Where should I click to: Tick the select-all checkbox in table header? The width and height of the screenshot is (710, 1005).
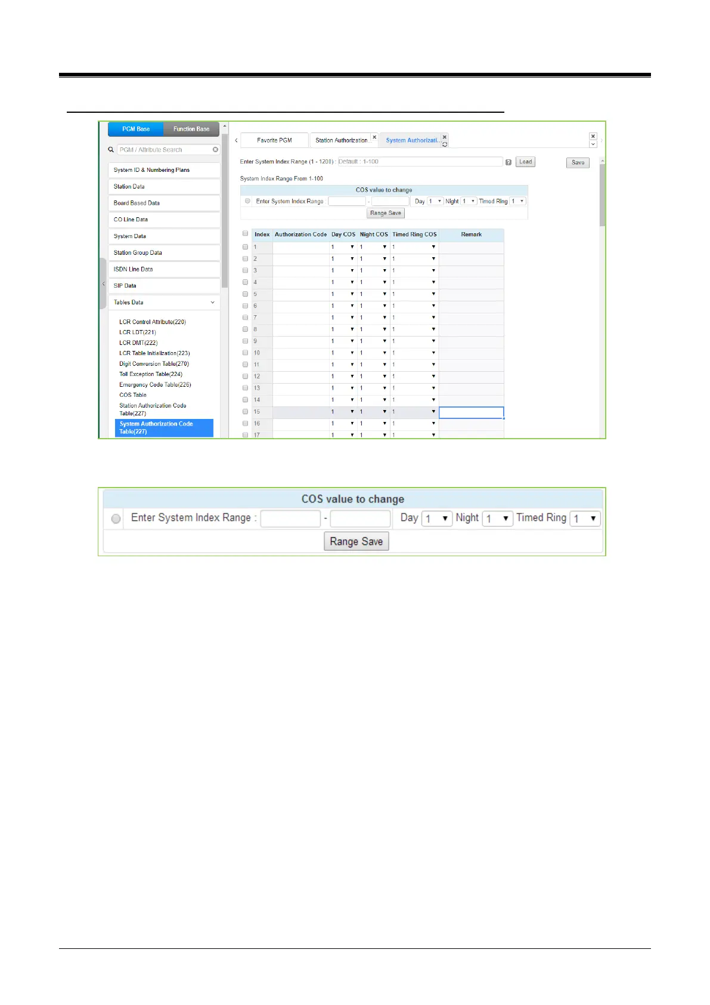[245, 234]
